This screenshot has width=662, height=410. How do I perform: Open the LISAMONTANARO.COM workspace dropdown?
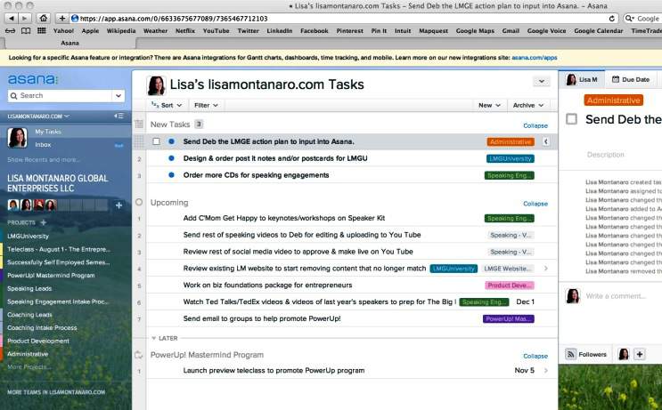(x=38, y=116)
